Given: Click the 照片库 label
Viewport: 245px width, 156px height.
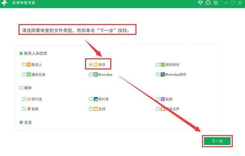Looking at the screenshot, I should (x=103, y=99).
